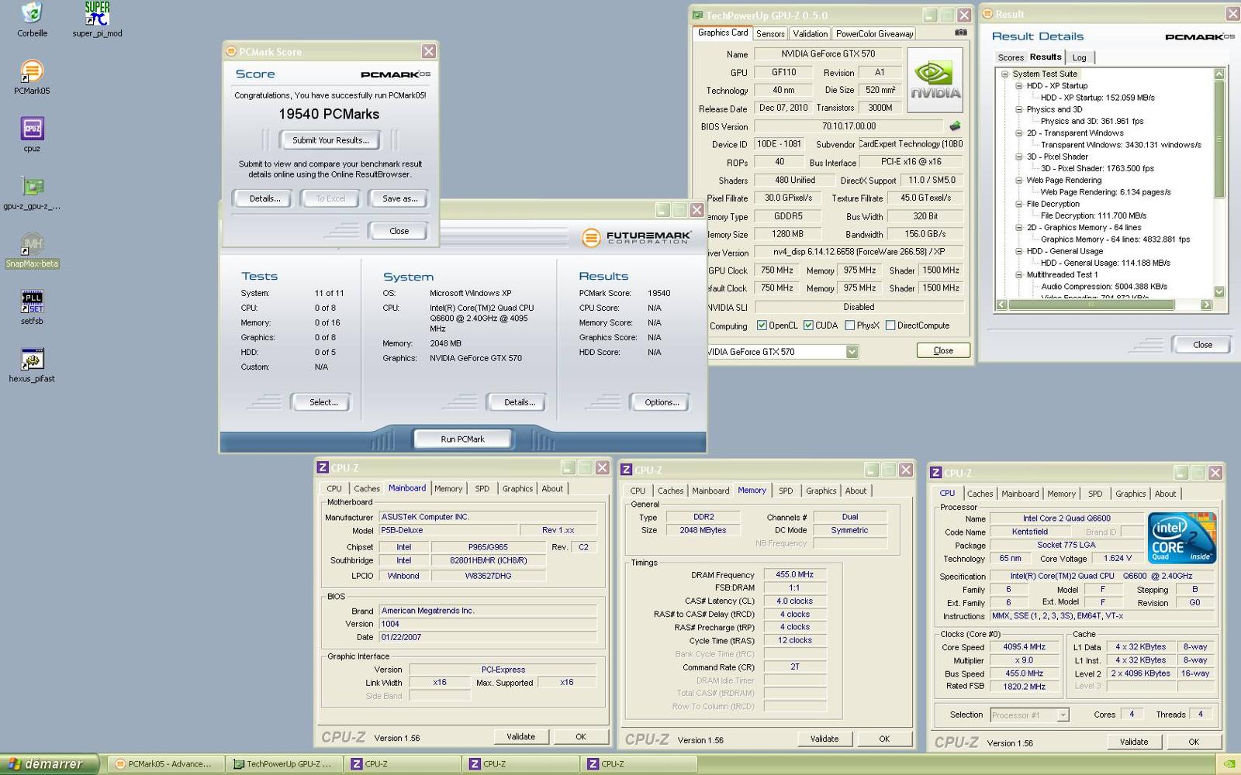Collapse the Web Page Rendering node
The width and height of the screenshot is (1241, 775).
point(1019,181)
